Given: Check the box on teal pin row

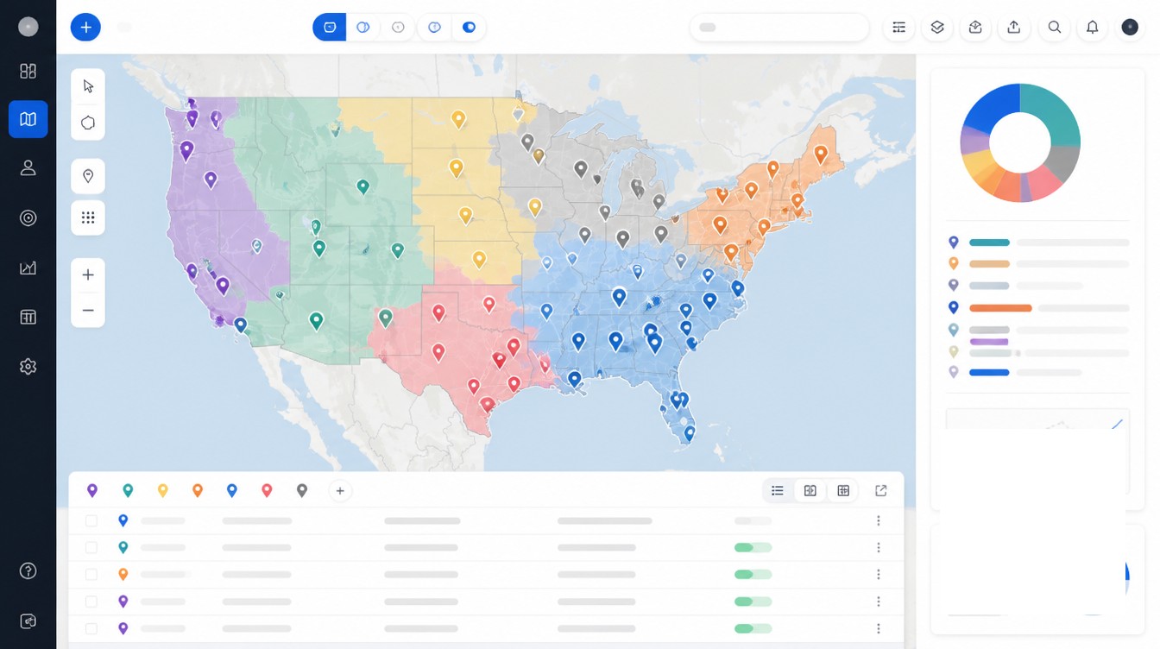Looking at the screenshot, I should click(x=91, y=547).
